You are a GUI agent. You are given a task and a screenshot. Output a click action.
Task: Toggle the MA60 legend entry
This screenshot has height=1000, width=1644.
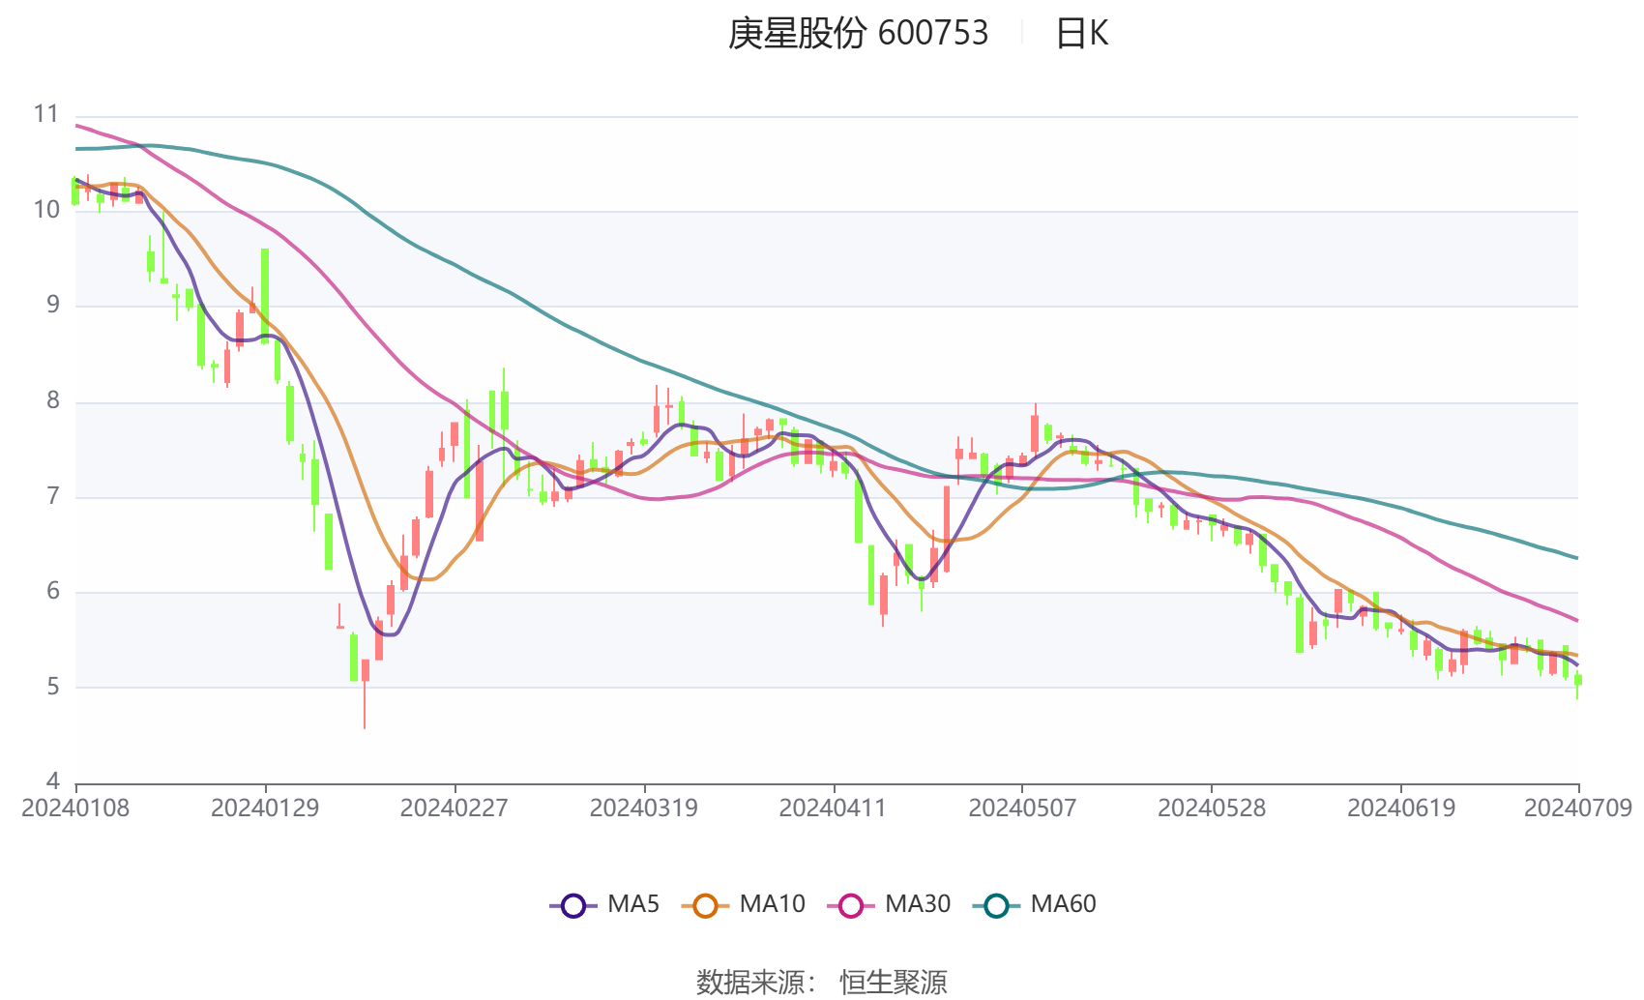click(x=1034, y=905)
